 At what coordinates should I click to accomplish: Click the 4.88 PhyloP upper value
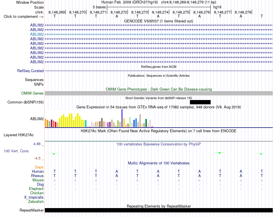tap(37, 144)
